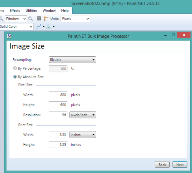
Task: Click the flask antialiasing icon
Action: pos(49,27)
